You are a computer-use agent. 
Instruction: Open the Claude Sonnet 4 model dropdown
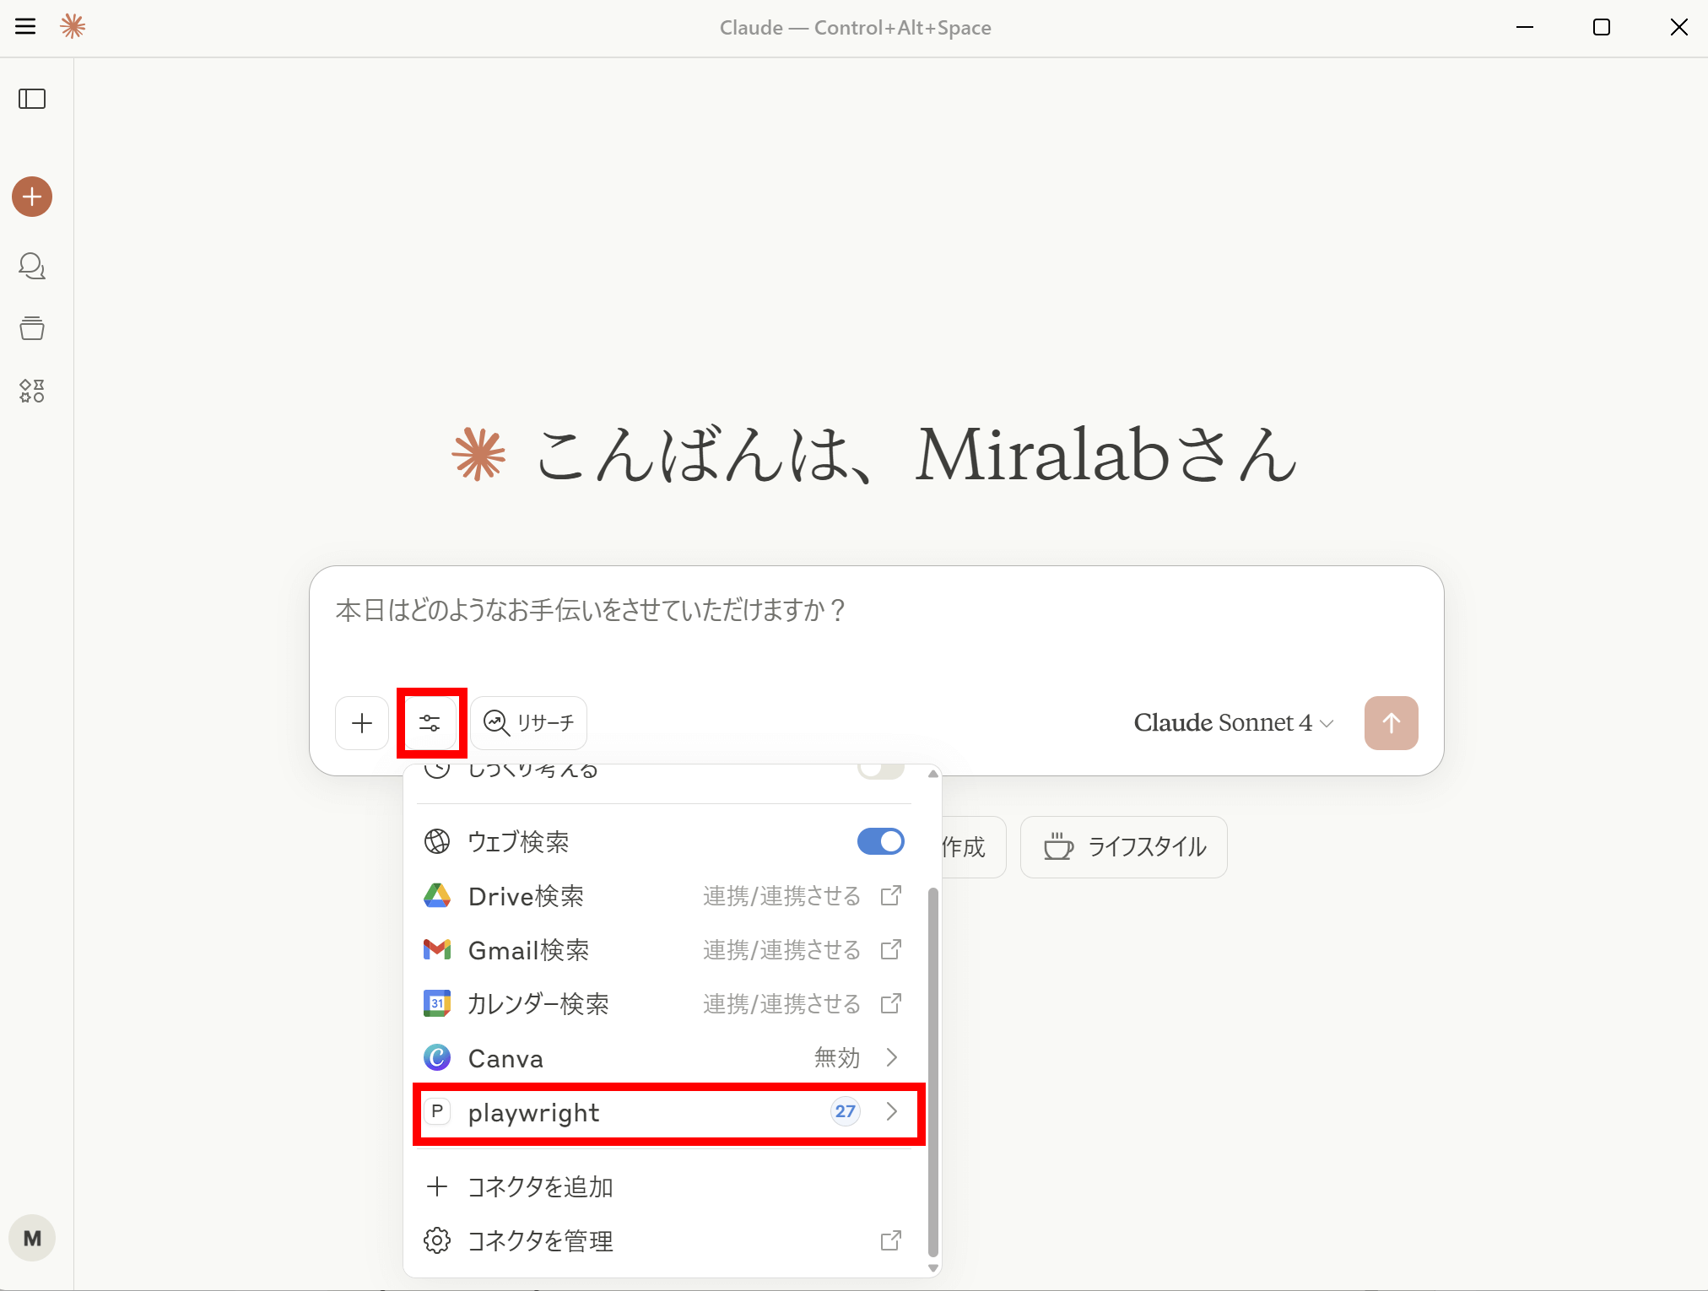[x=1234, y=723]
